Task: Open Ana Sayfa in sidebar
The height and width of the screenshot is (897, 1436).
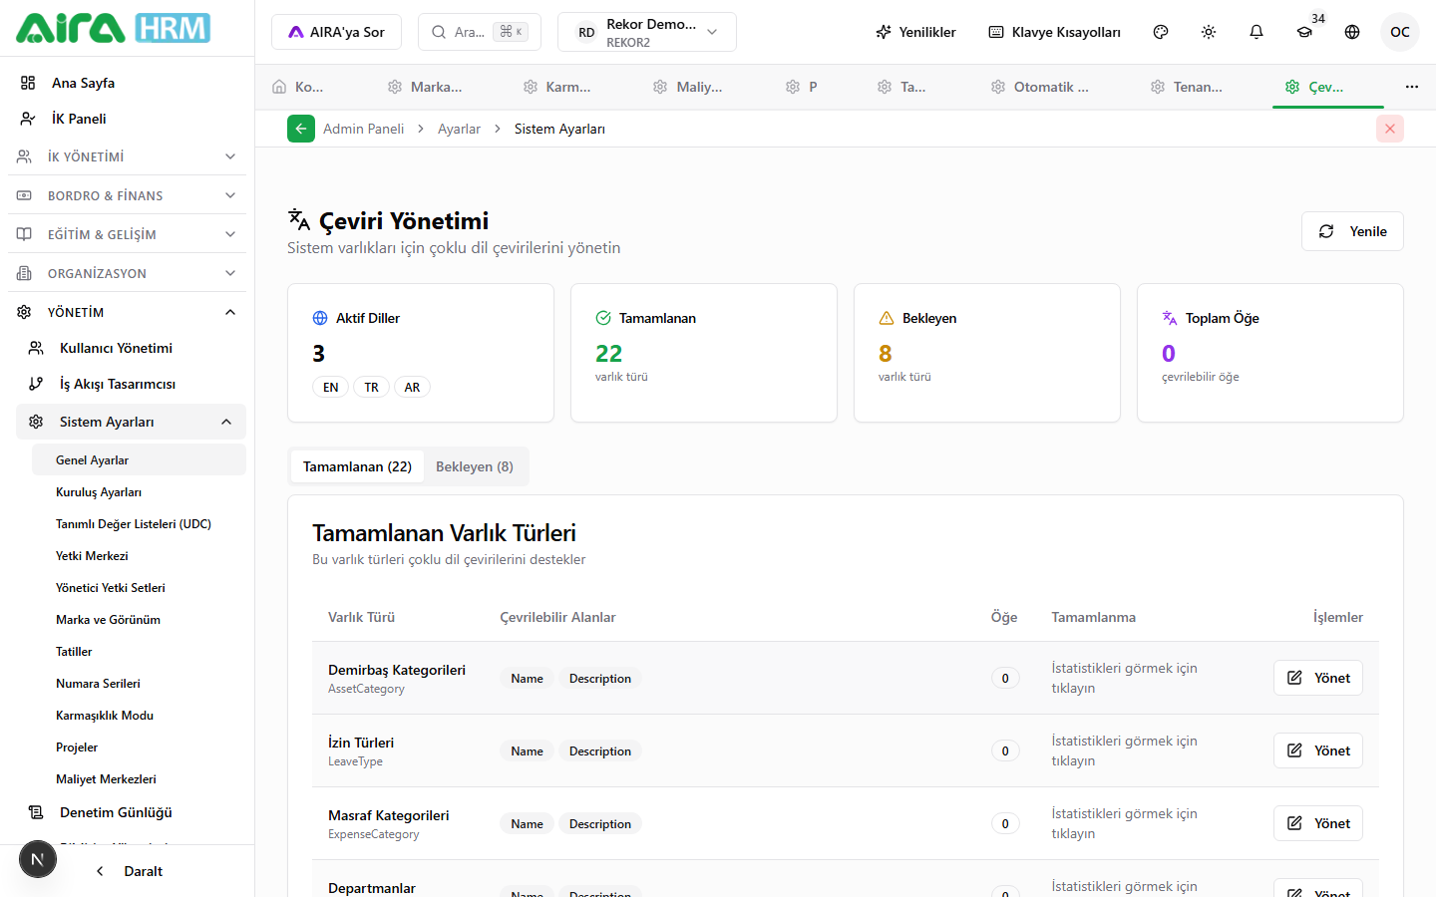Action: (128, 83)
